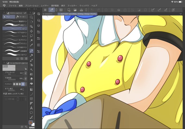Screen dimensions: 185x129
Task: Expand the stabilization plus option
Action: click(x=4, y=94)
